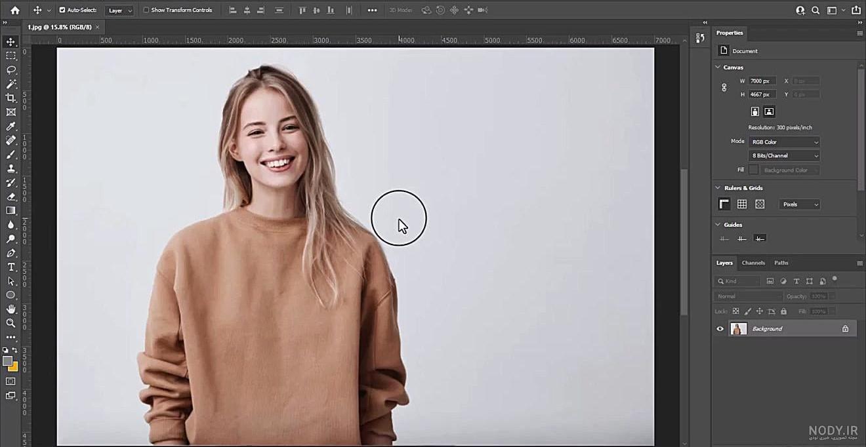Image resolution: width=866 pixels, height=447 pixels.
Task: Collapse the Rulers & Grids section
Action: click(x=718, y=188)
